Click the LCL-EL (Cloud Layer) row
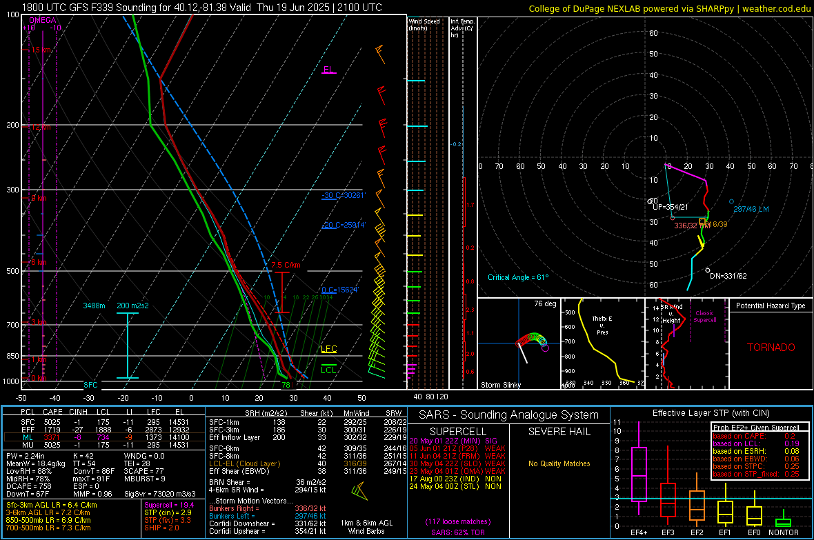Screen dimensions: 814x540 tap(308, 463)
